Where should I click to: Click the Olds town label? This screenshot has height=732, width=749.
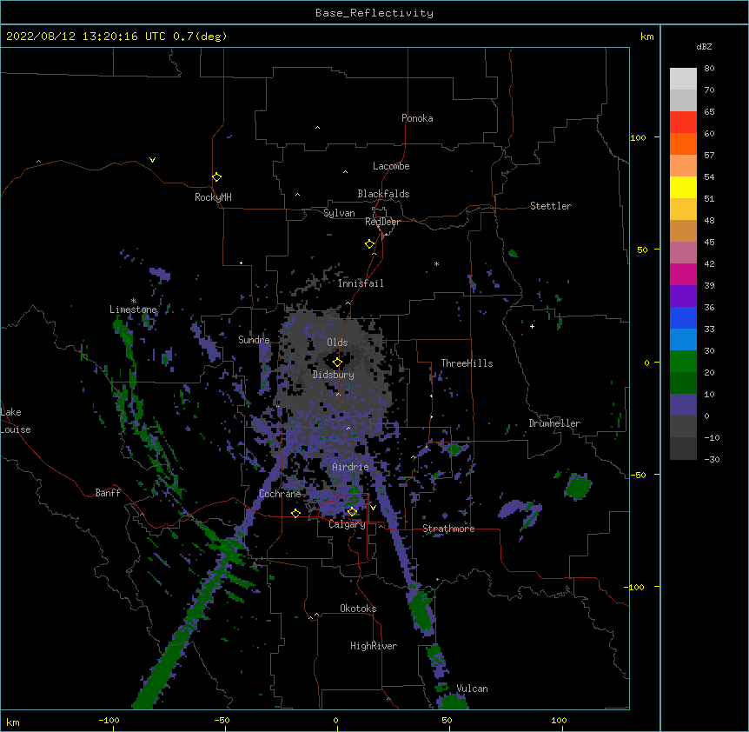point(337,343)
